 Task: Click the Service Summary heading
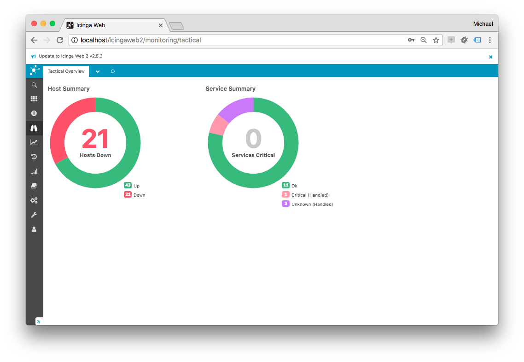coord(231,88)
